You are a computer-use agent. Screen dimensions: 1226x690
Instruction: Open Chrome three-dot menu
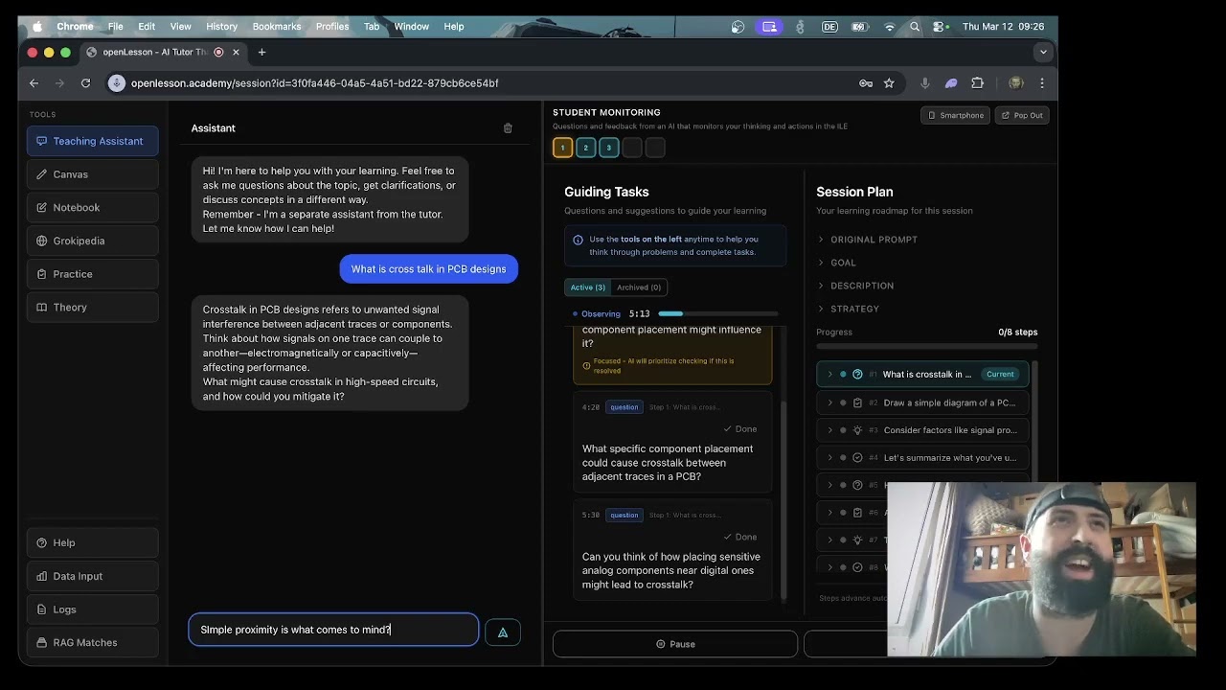pyautogui.click(x=1042, y=83)
